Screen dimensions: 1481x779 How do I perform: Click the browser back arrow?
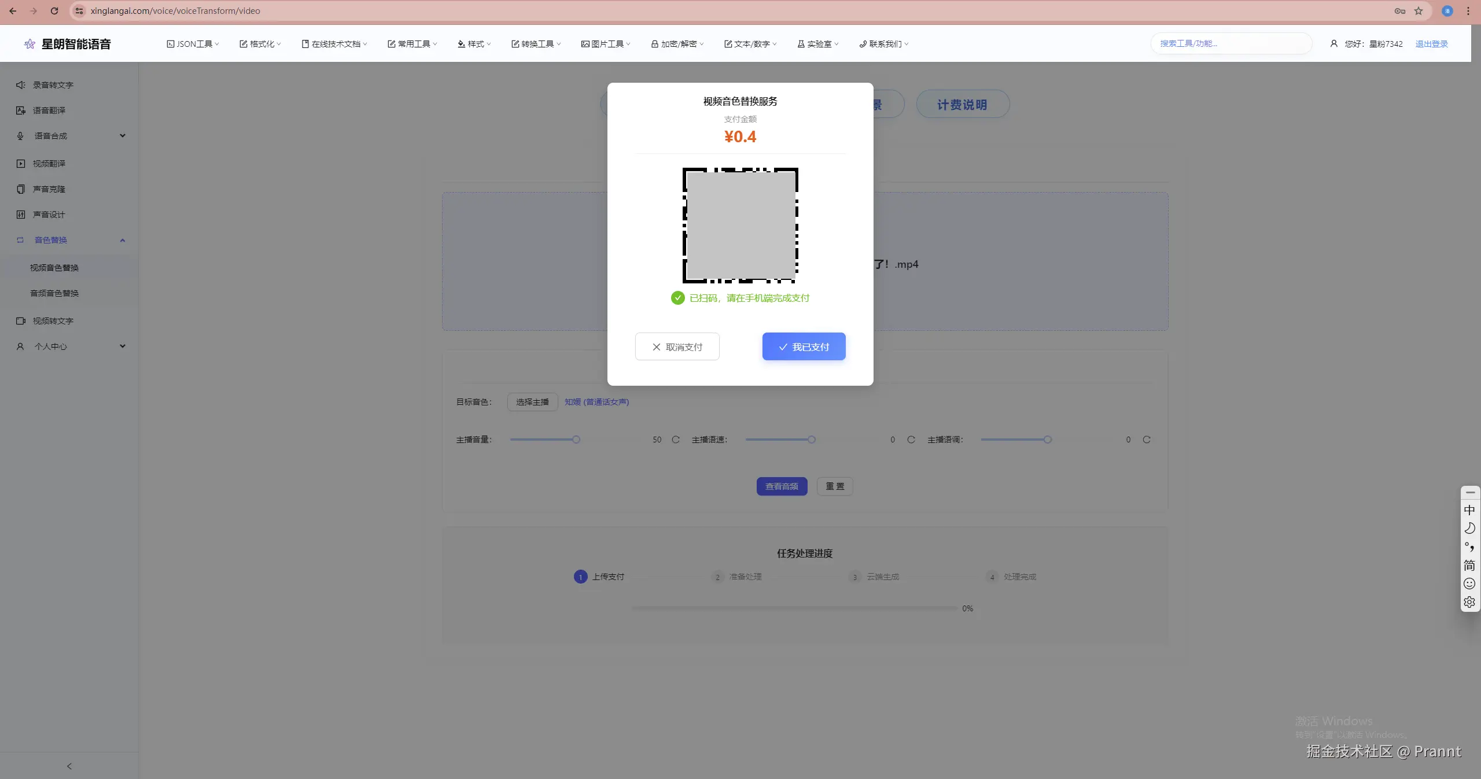13,11
